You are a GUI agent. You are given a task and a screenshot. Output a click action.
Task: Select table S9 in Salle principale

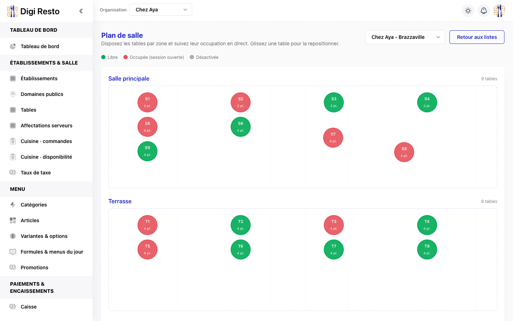point(147,151)
